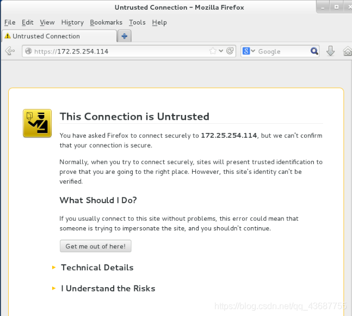The width and height of the screenshot is (352, 316).
Task: Open the Help menu
Action: pyautogui.click(x=159, y=22)
